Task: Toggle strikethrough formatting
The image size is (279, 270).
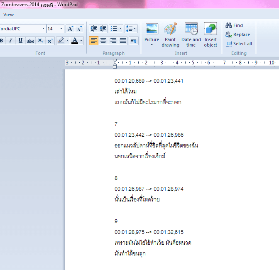Action: pos(30,41)
